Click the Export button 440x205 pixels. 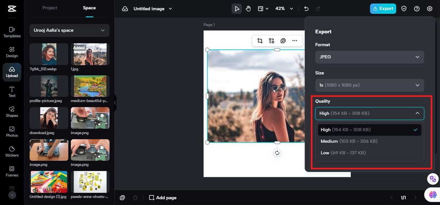point(383,9)
